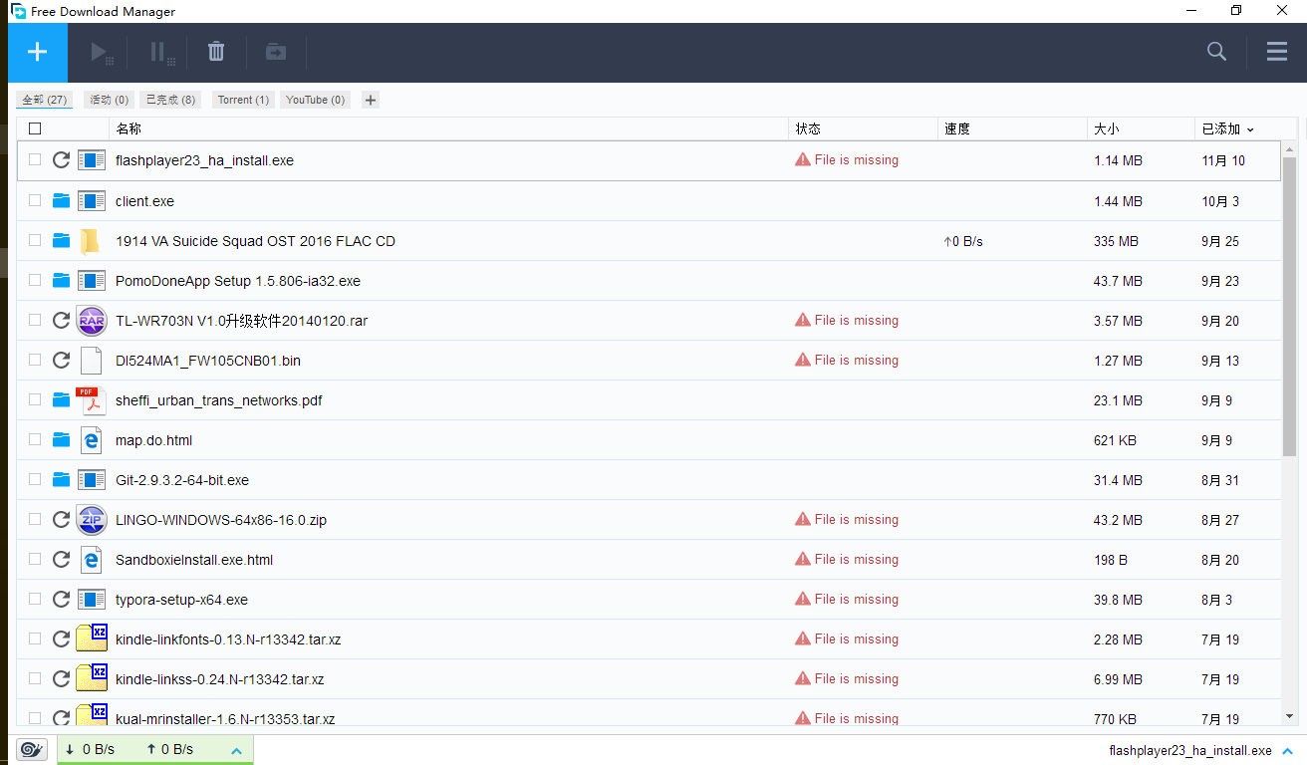The width and height of the screenshot is (1307, 765).
Task: Toggle snail mode icon in status bar
Action: coord(32,750)
